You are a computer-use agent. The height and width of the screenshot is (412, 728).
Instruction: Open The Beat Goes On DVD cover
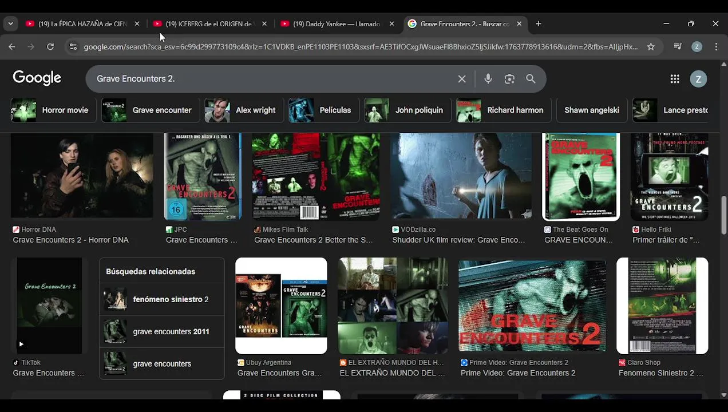[581, 176]
